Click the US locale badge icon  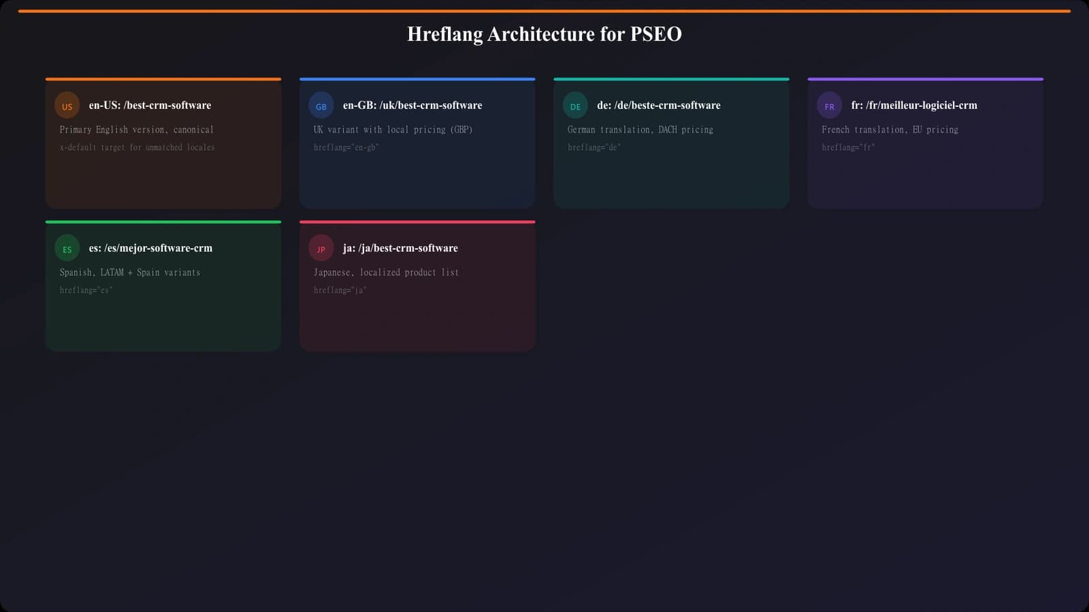point(67,105)
